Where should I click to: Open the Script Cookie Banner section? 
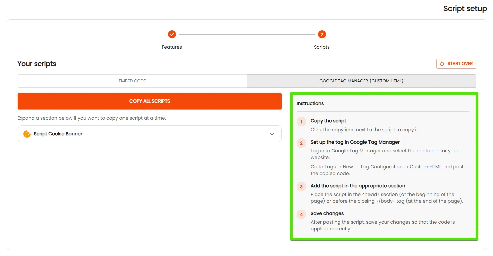click(x=150, y=134)
